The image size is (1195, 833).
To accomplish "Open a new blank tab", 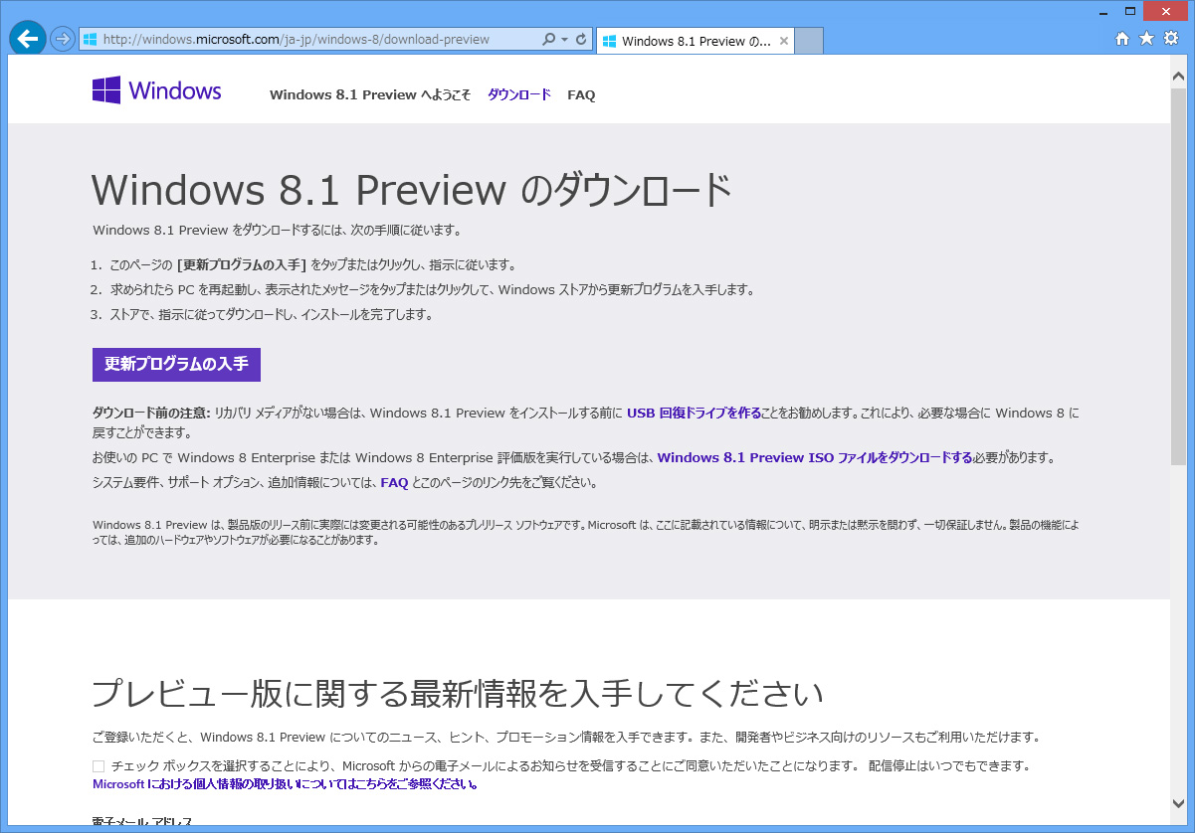I will point(810,41).
